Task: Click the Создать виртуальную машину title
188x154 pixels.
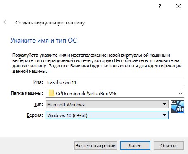Action: (50, 23)
